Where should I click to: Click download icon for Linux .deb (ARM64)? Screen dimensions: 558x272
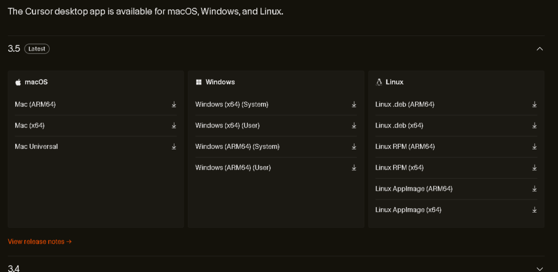click(534, 104)
